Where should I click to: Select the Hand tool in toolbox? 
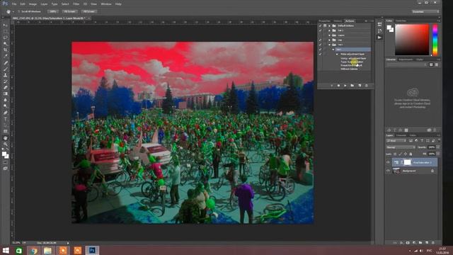[5, 138]
